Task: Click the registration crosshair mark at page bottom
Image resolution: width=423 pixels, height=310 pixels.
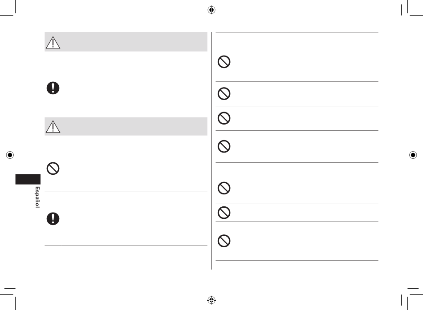Action: click(211, 300)
